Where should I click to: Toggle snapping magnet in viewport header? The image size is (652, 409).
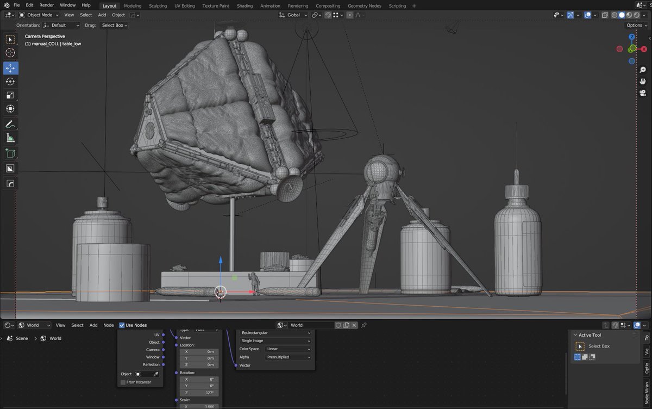coord(328,15)
